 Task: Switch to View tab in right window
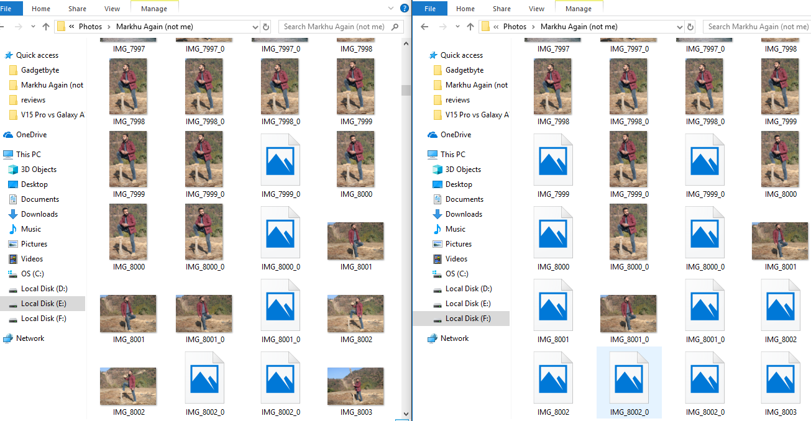click(x=536, y=9)
